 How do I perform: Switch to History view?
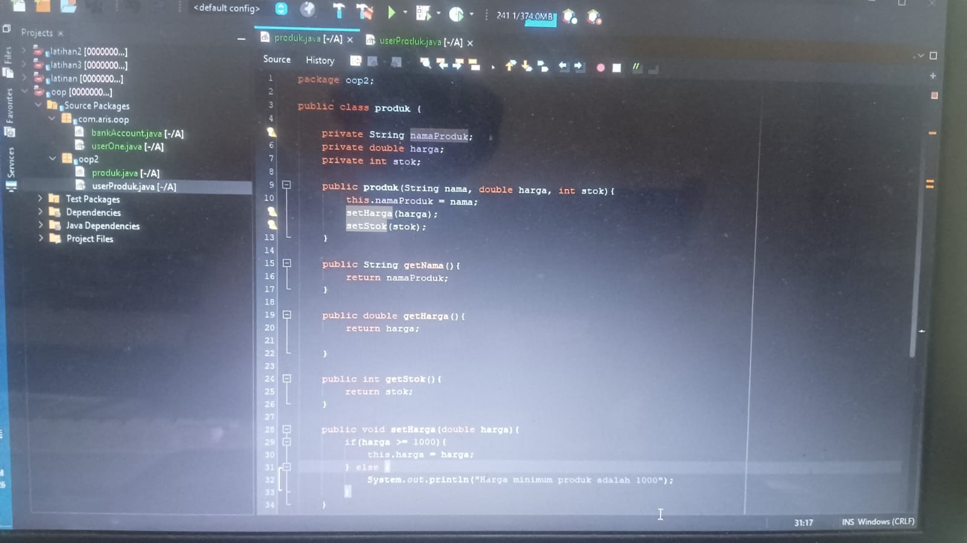tap(320, 60)
